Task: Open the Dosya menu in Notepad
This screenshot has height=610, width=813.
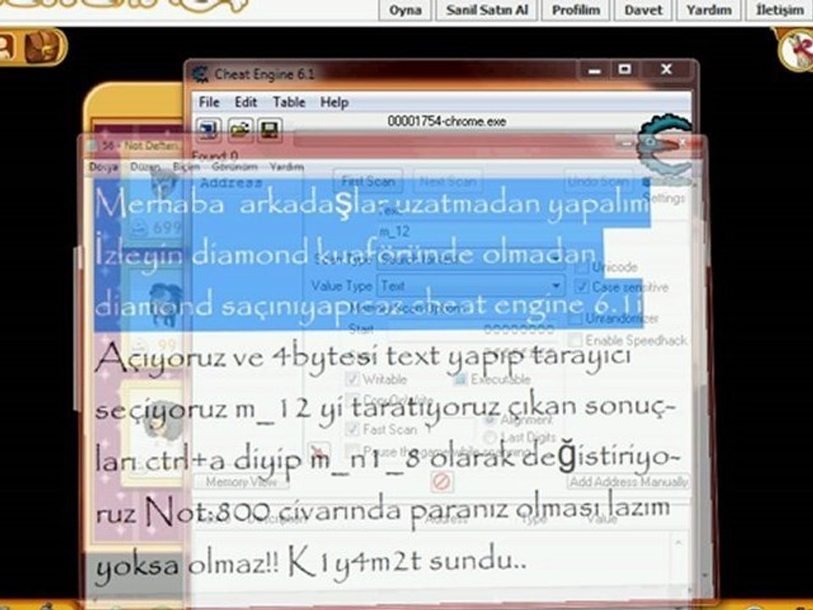Action: [x=103, y=167]
